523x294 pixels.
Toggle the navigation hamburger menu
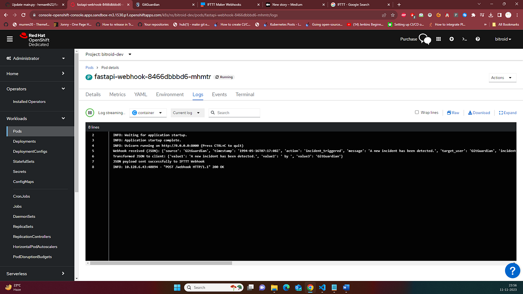pyautogui.click(x=9, y=39)
